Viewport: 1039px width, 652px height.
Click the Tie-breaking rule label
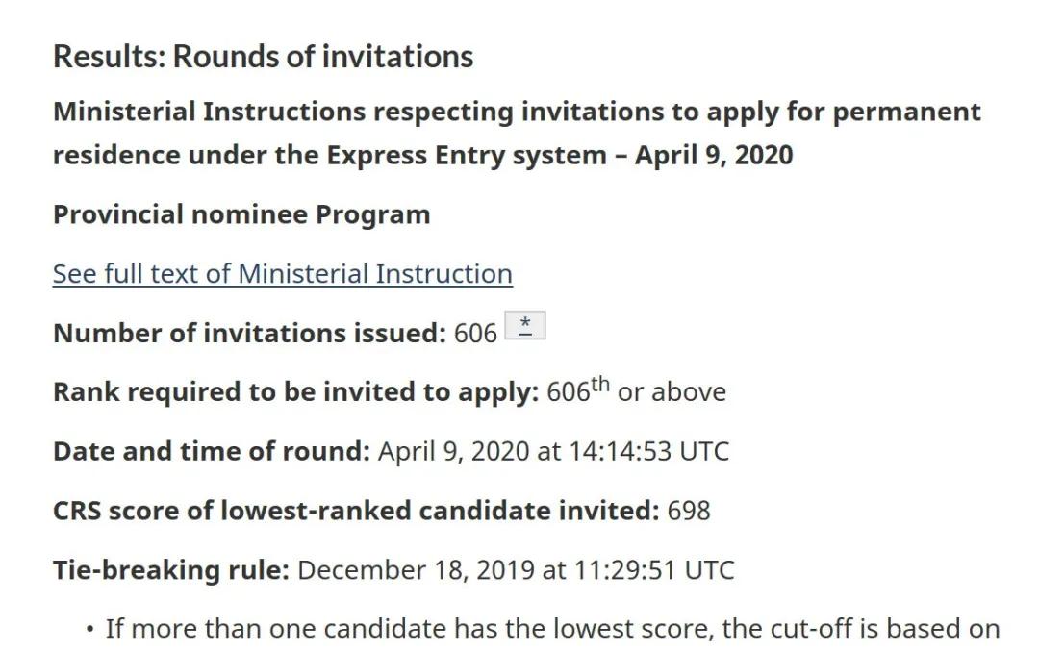click(x=171, y=570)
